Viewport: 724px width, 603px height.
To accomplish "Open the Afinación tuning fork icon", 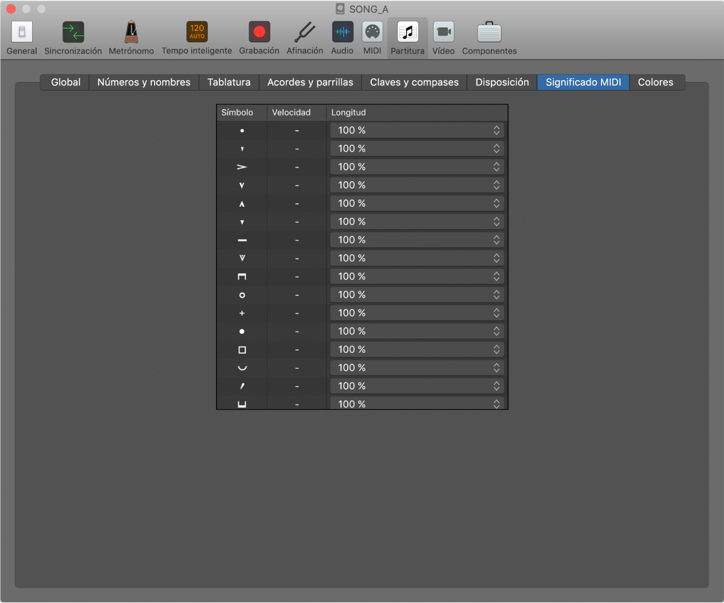I will [305, 33].
